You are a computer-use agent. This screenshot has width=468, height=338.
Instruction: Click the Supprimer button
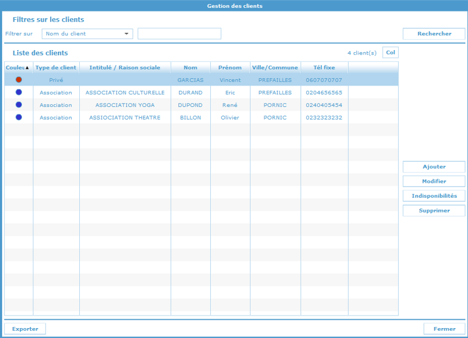434,211
